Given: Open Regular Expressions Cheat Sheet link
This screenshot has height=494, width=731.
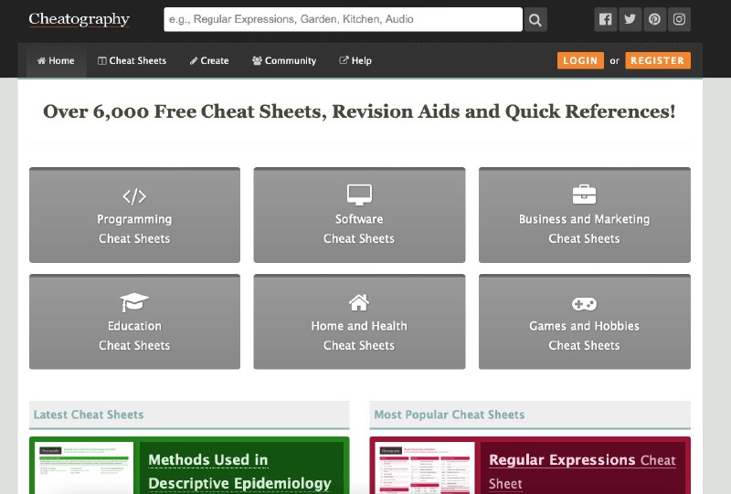Looking at the screenshot, I should click(x=582, y=472).
